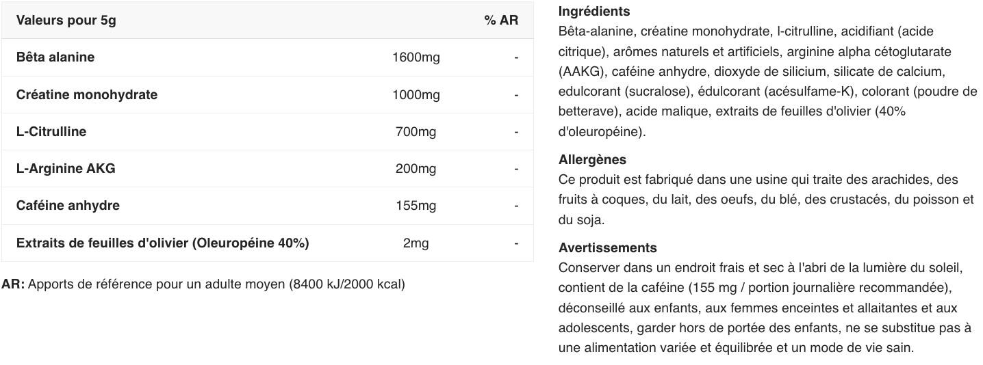Click the "Allergènes" heading

click(x=592, y=160)
